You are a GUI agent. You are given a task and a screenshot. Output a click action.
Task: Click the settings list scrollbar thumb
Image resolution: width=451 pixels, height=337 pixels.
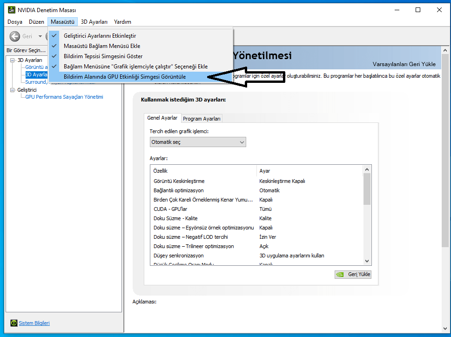(367, 189)
